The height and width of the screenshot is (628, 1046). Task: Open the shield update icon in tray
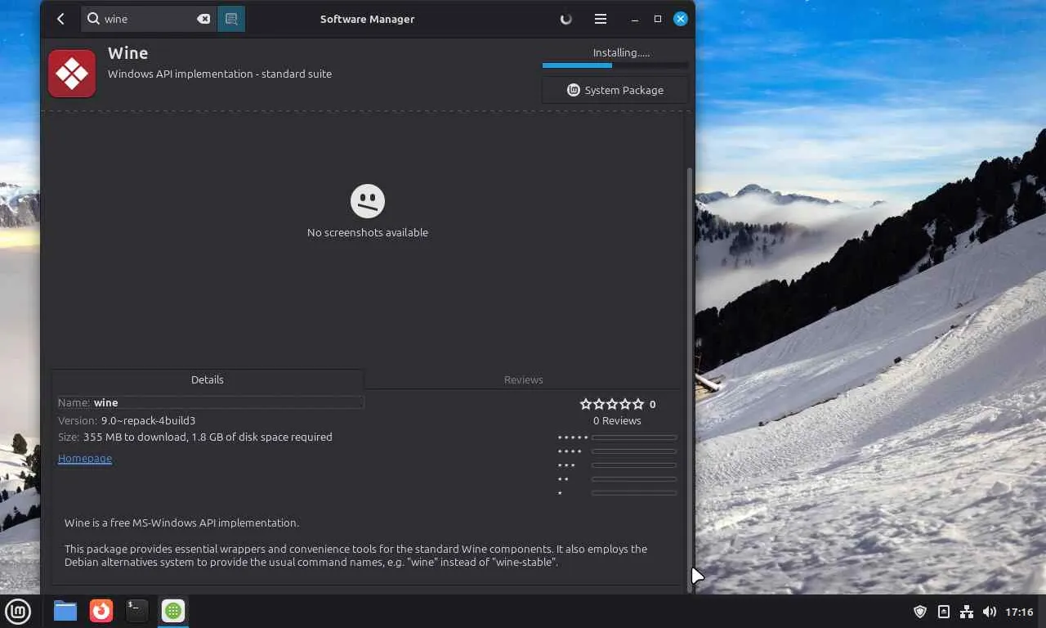(920, 612)
